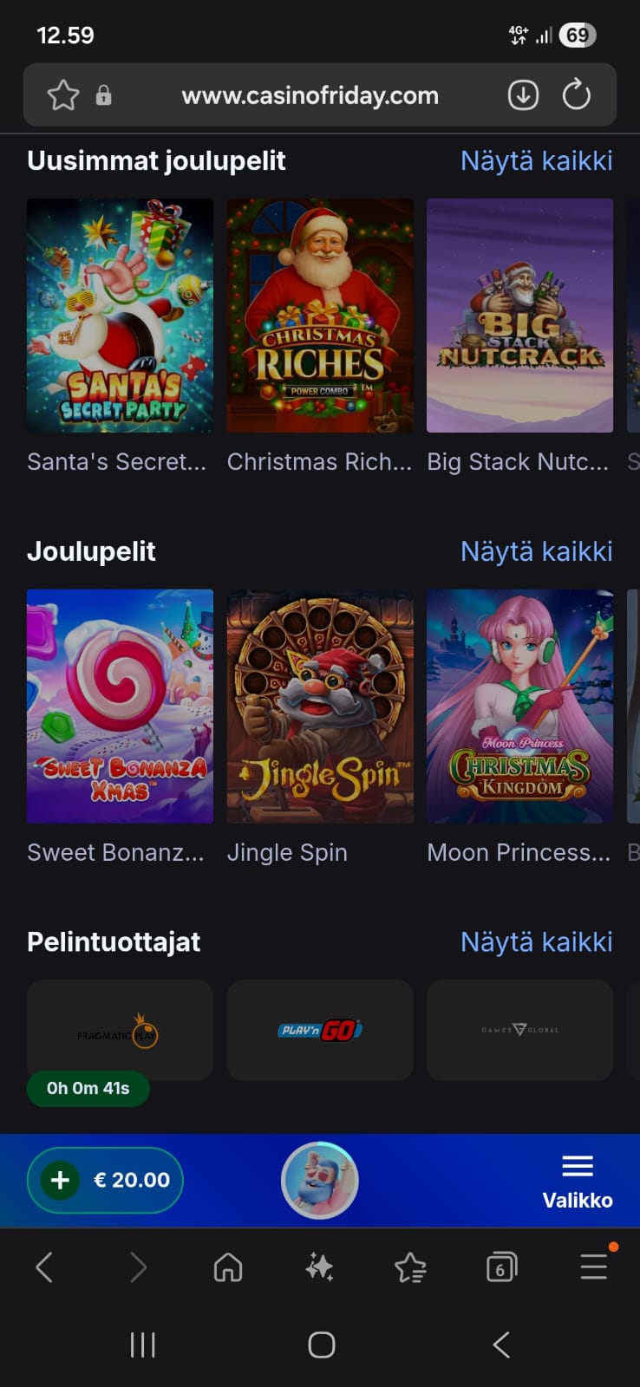This screenshot has height=1387, width=640.
Task: Select Play'n GO provider tile
Action: (320, 1030)
